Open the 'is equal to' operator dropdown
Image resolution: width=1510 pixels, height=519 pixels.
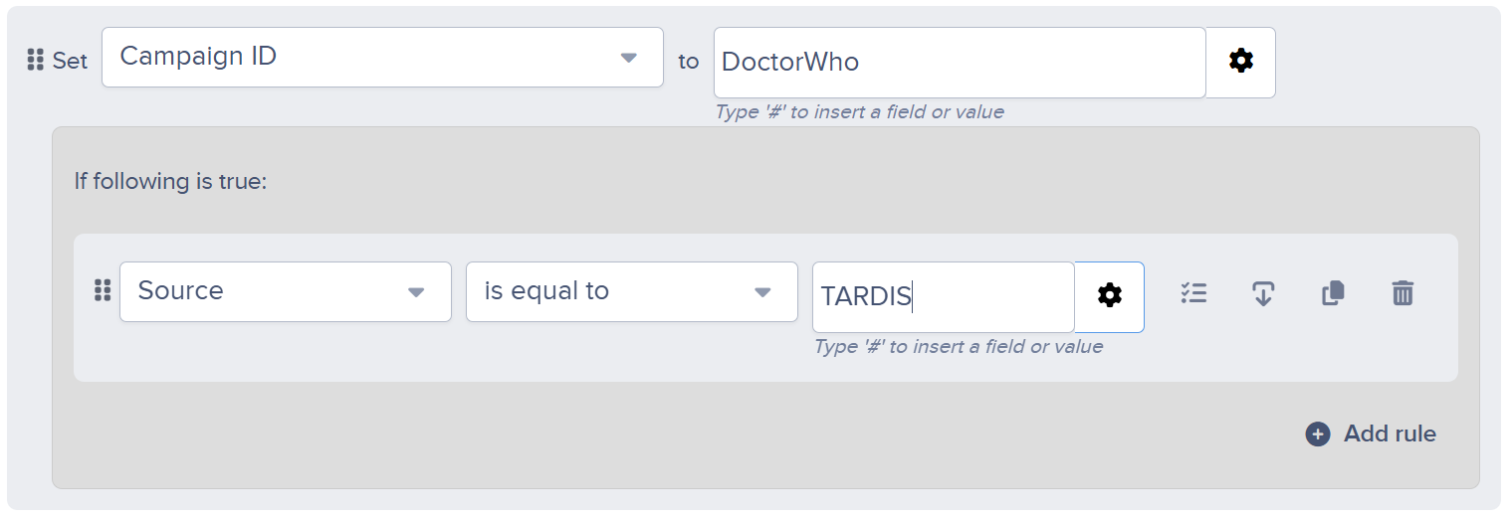(632, 291)
